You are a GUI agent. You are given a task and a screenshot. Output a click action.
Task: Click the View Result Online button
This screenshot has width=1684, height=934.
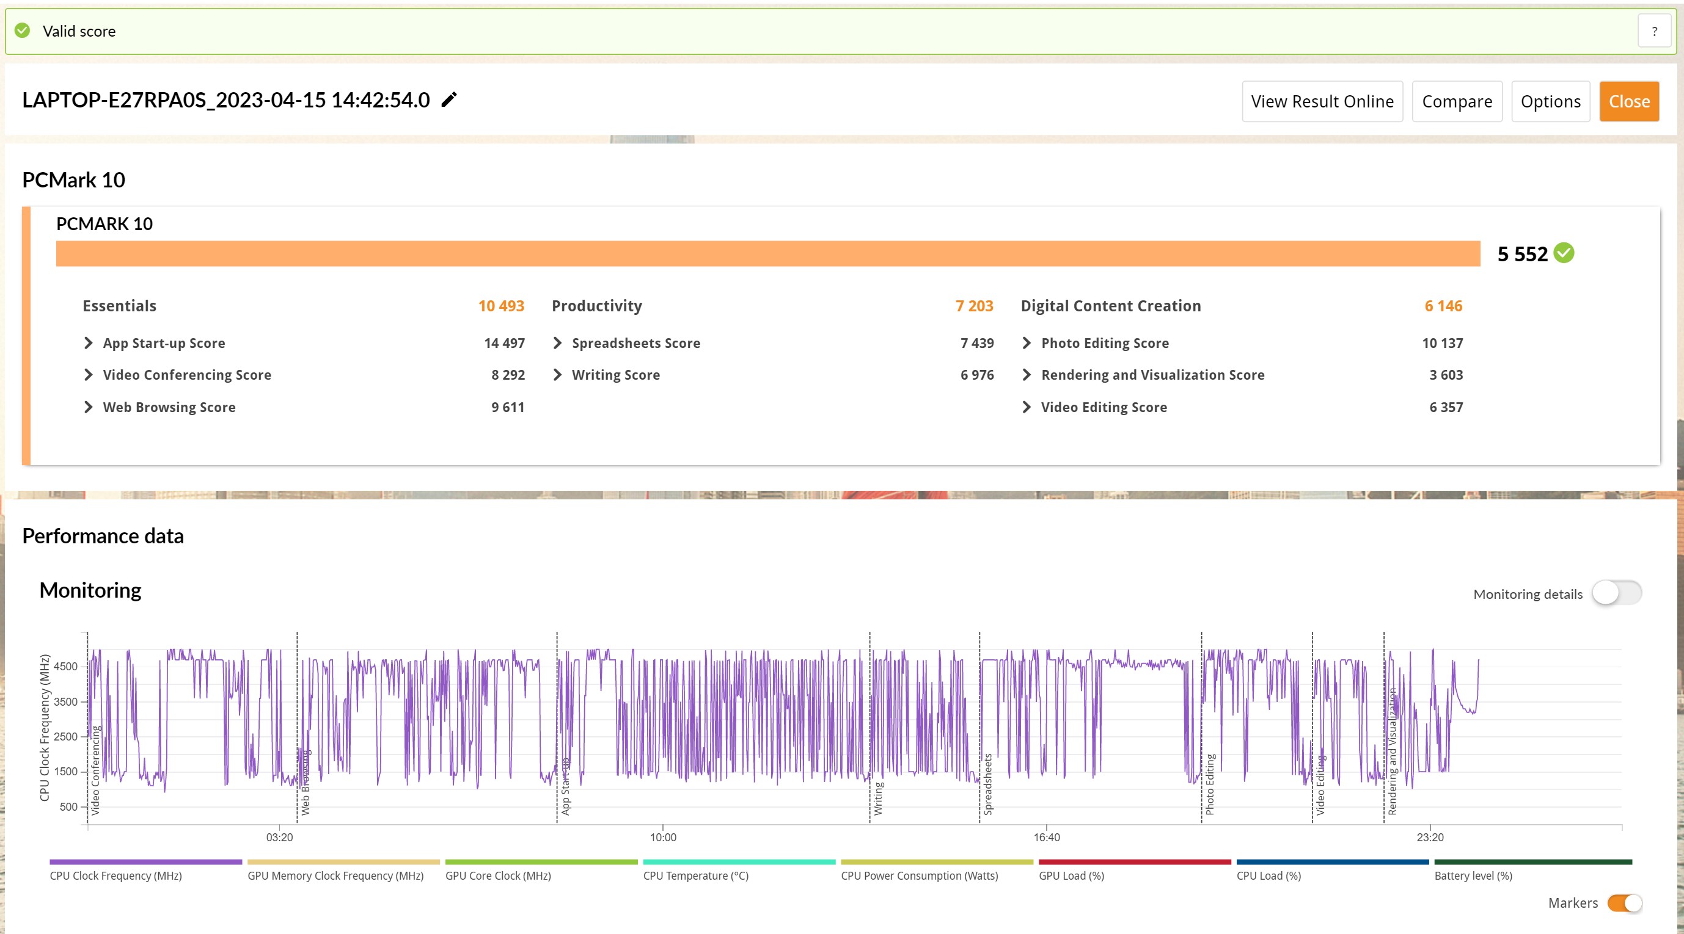click(x=1322, y=101)
